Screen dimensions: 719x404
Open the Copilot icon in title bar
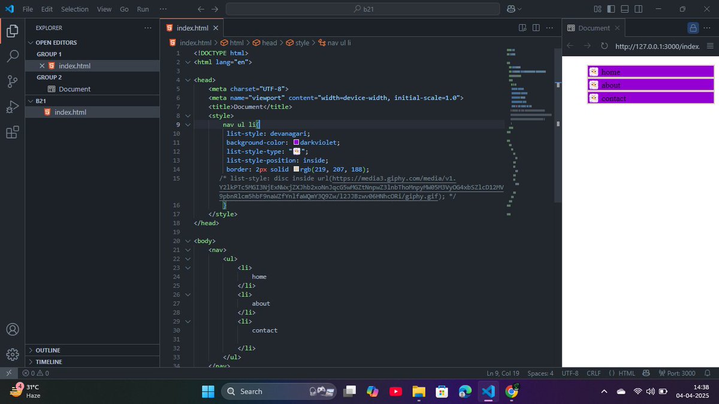[511, 9]
